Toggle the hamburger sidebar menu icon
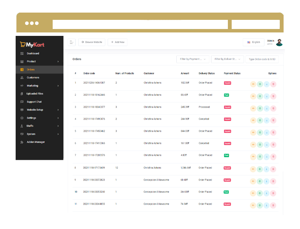The image size is (300, 229). pos(71,42)
